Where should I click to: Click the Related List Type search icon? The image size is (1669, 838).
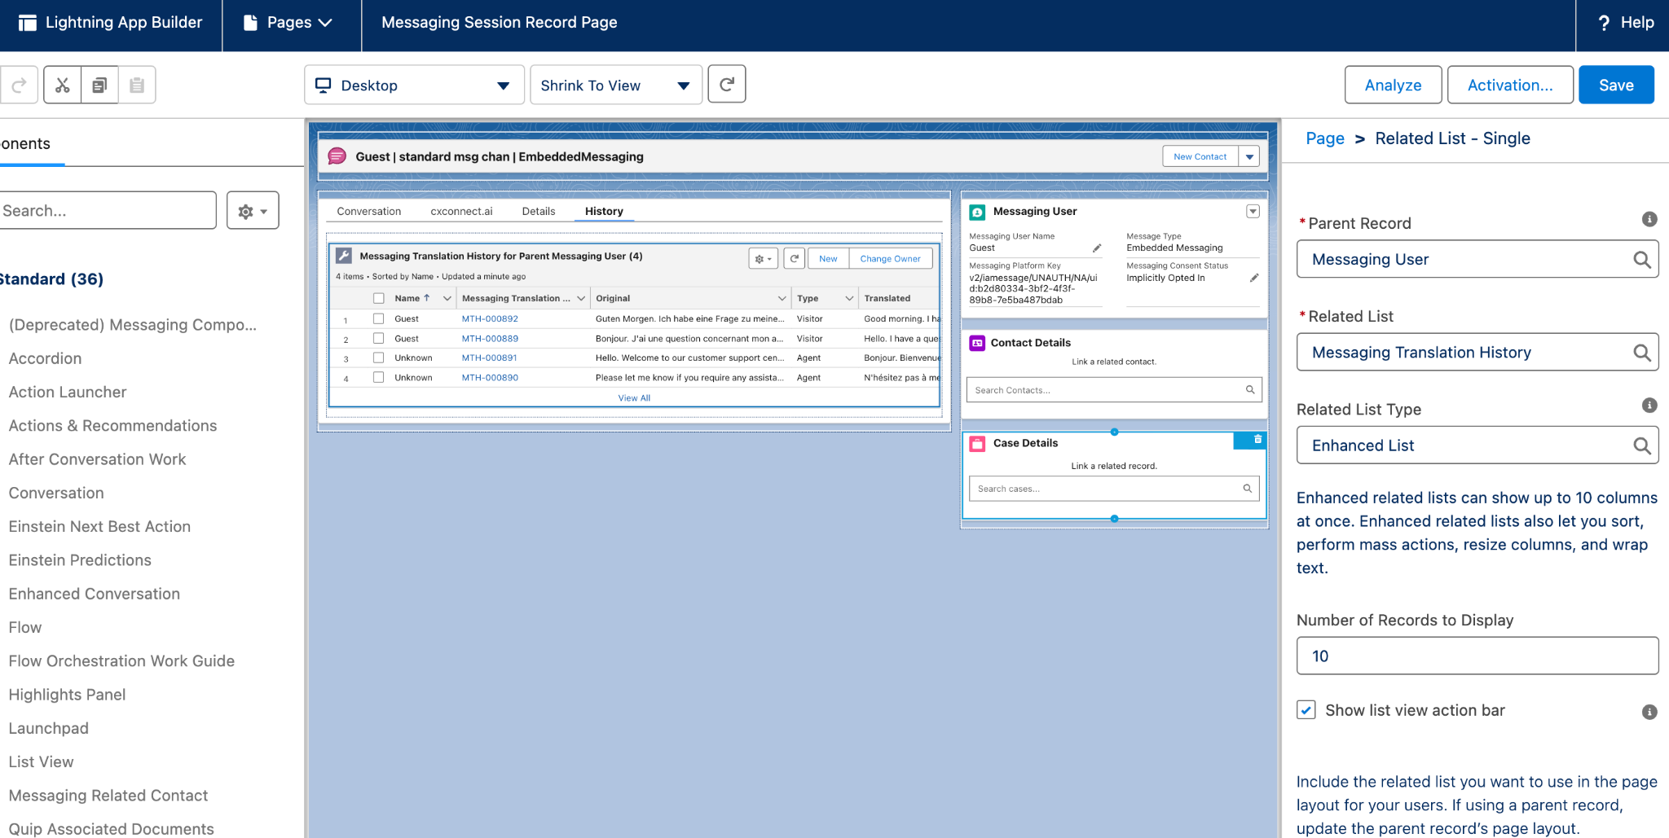point(1642,445)
